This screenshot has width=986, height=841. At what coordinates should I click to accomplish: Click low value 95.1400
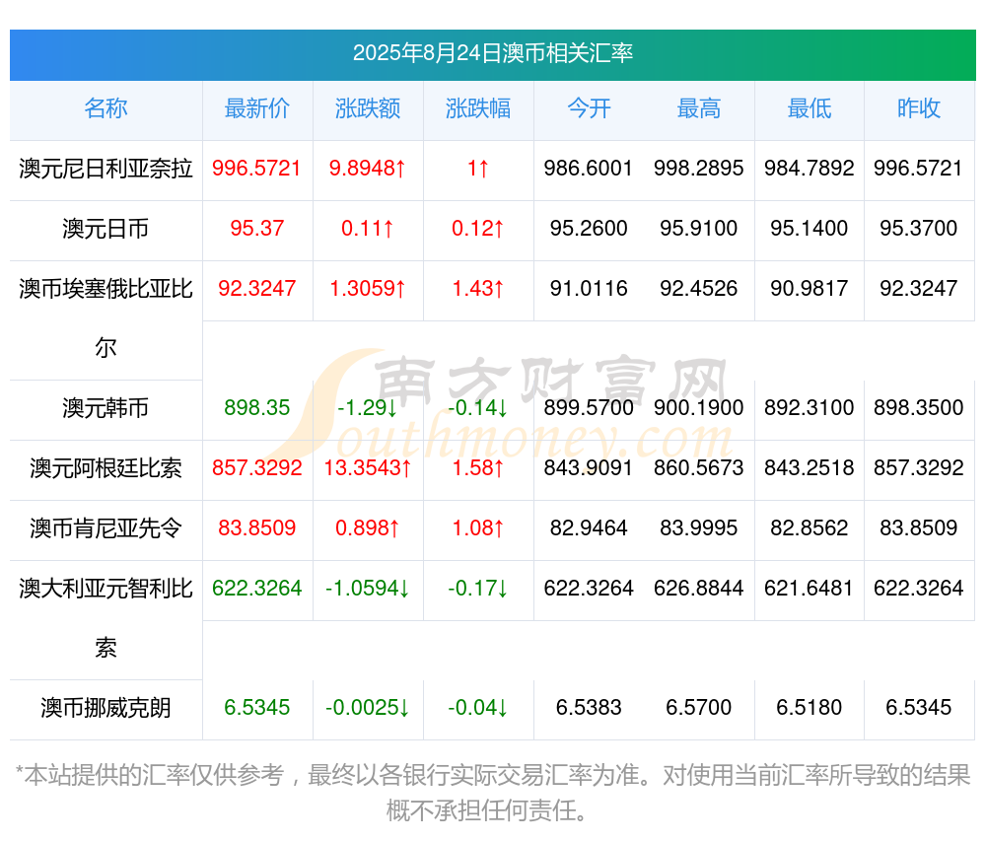pos(810,228)
